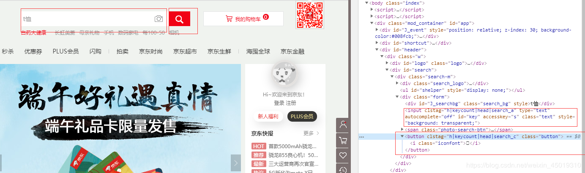Viewport: 585px width, 173px height.
Task: Select the input id="key" element line
Action: pyautogui.click(x=490, y=117)
